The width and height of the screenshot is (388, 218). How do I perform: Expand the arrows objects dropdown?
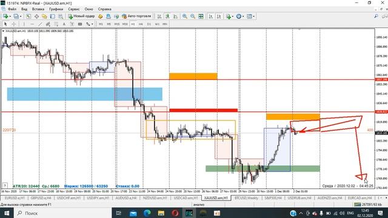pyautogui.click(x=92, y=24)
